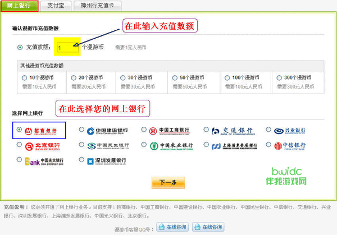Choose the 中国民生银行 radio button
Image resolution: width=337 pixels, height=235 pixels.
(81, 145)
